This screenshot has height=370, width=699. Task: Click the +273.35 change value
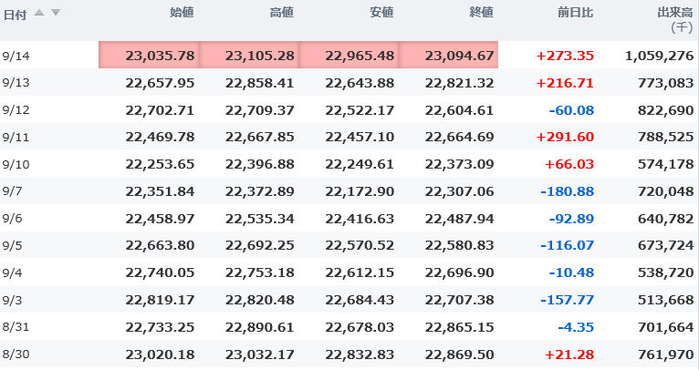[565, 56]
